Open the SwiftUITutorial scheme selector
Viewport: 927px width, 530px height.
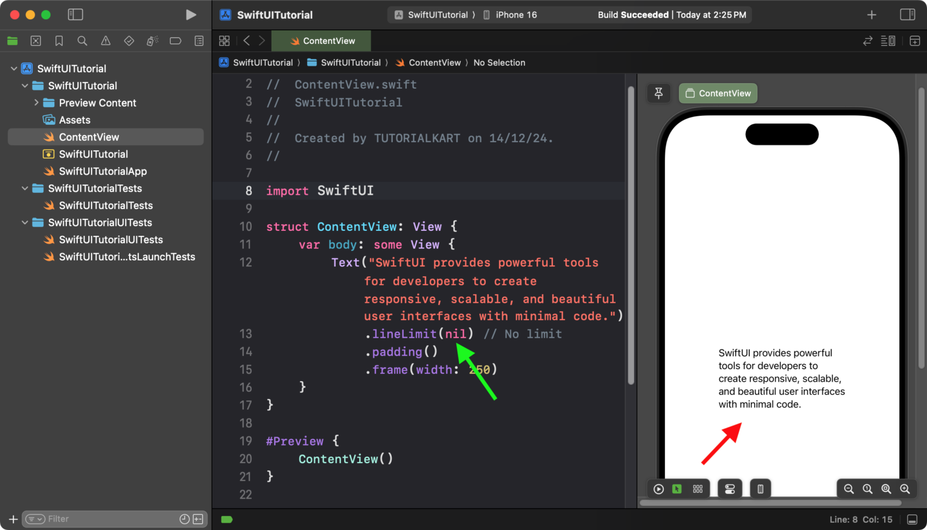coord(432,14)
